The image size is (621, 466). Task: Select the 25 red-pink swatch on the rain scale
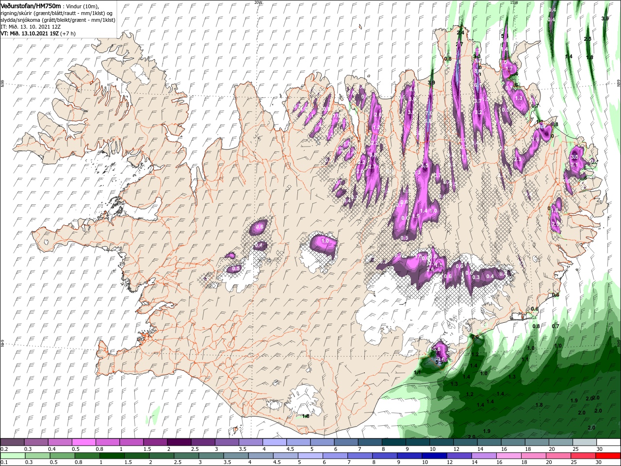click(x=583, y=456)
